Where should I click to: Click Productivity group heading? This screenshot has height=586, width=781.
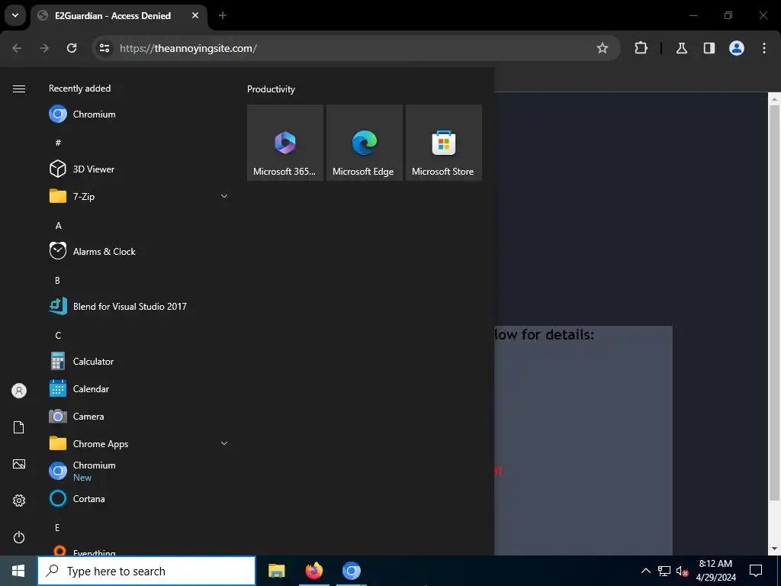click(x=271, y=89)
